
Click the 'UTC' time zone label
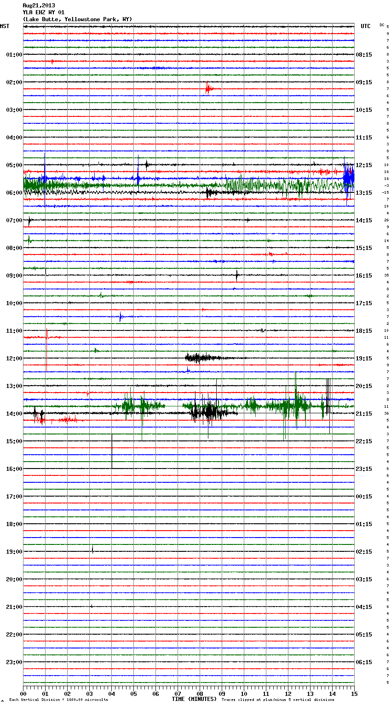pyautogui.click(x=365, y=26)
